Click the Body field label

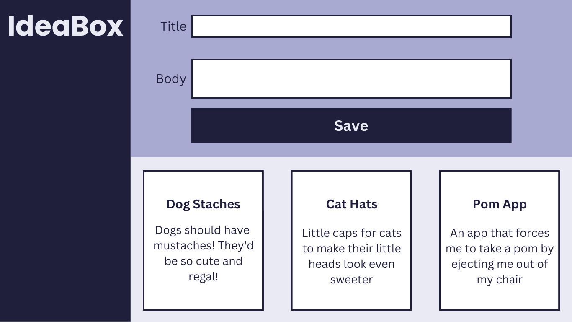[x=171, y=79]
